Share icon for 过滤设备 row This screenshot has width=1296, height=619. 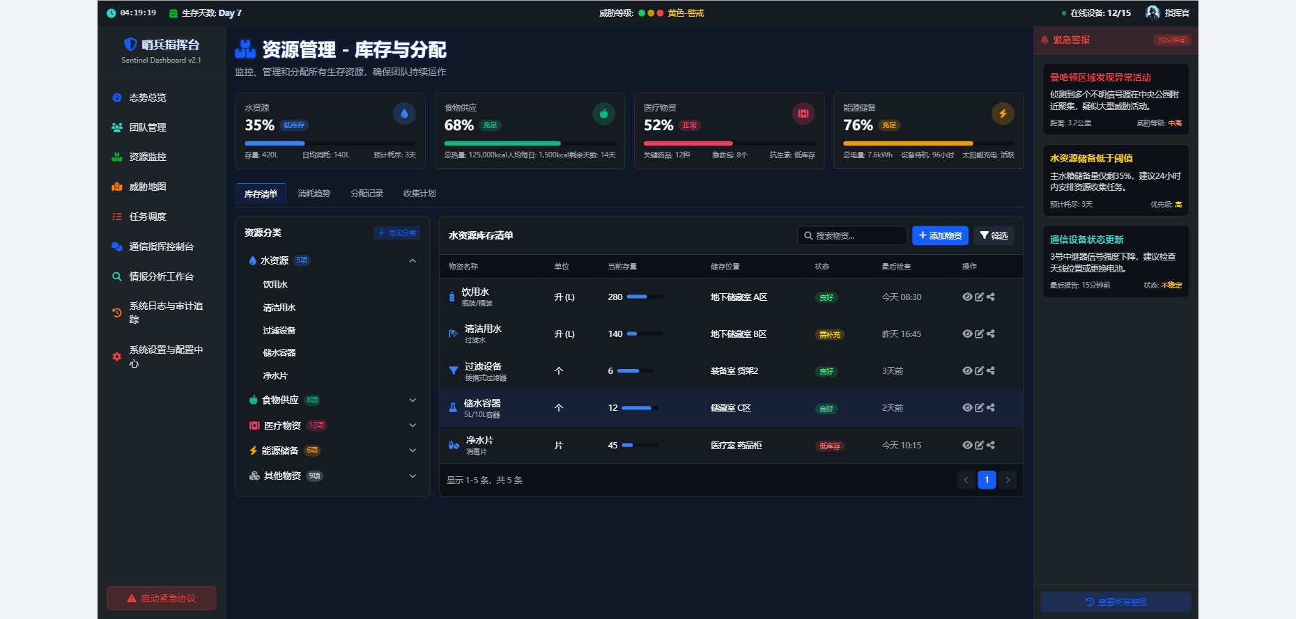(991, 370)
